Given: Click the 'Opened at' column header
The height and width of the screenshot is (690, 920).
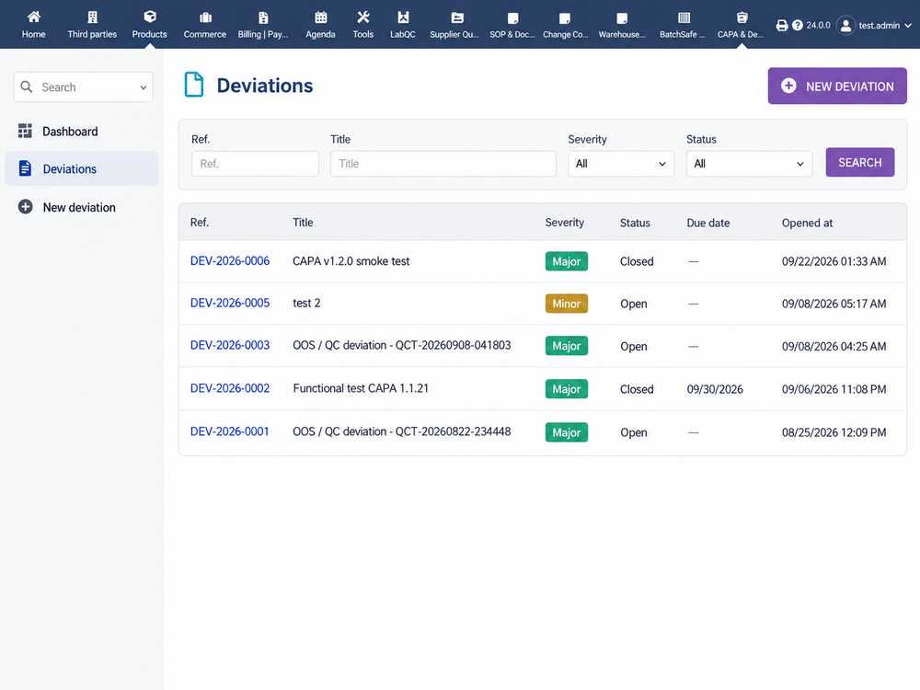Looking at the screenshot, I should click(807, 223).
